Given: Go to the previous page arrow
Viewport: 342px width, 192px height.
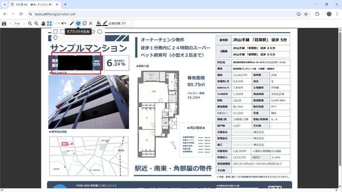Looking at the screenshot, I should (x=10, y=23).
